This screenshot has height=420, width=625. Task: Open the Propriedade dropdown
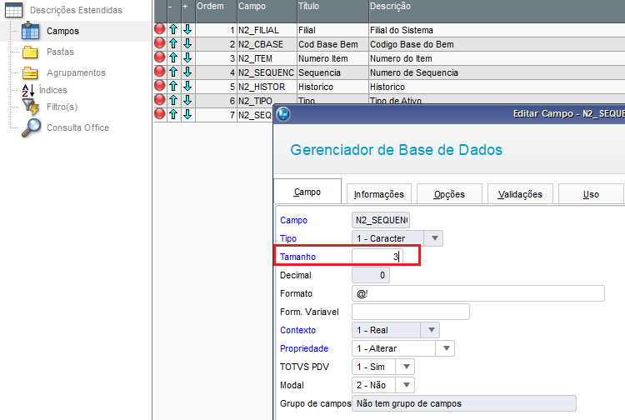[446, 348]
